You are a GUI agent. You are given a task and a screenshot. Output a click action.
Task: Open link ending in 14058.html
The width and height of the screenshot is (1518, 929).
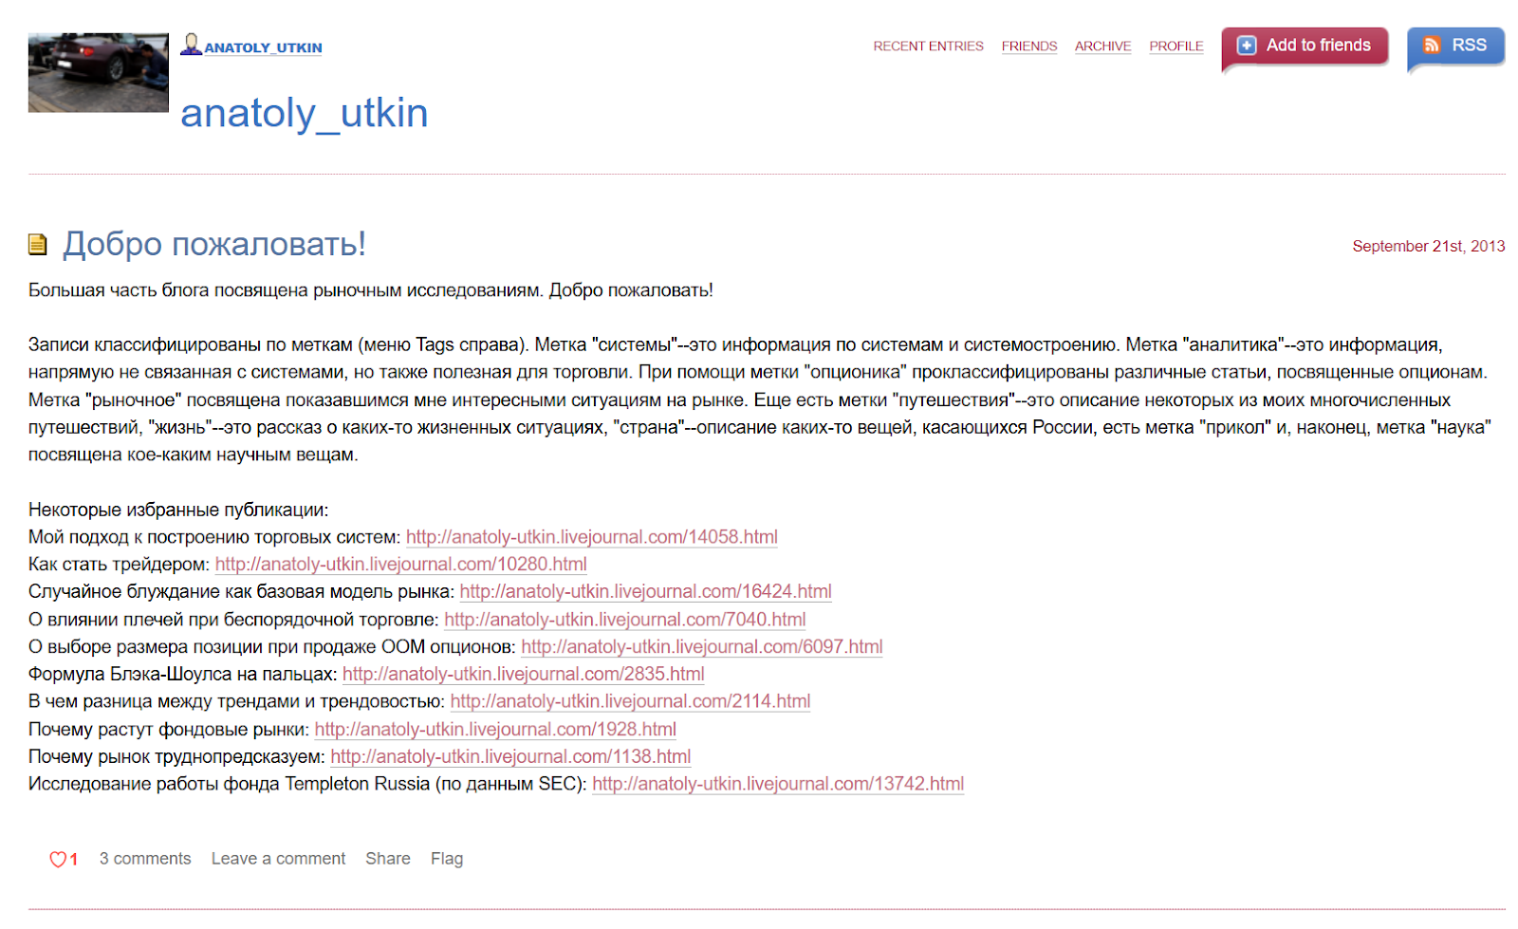point(591,537)
